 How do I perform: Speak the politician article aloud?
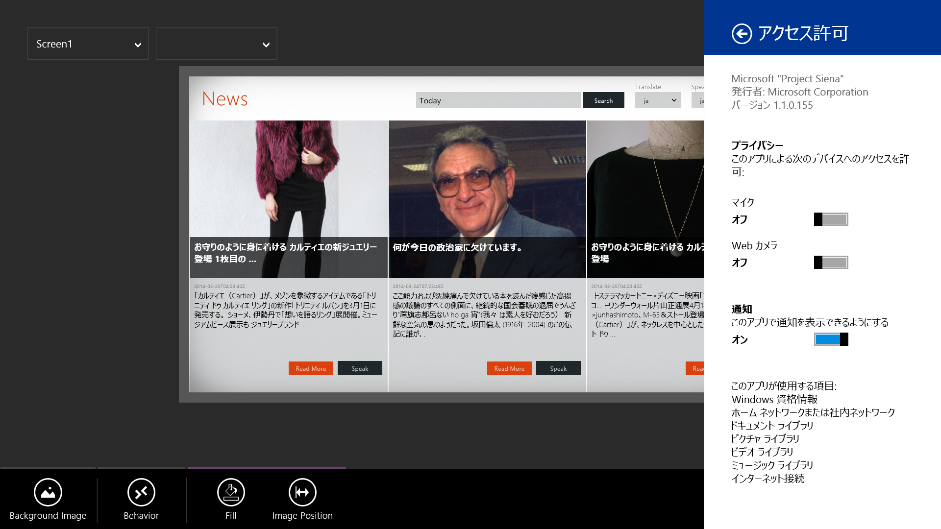pyautogui.click(x=558, y=368)
